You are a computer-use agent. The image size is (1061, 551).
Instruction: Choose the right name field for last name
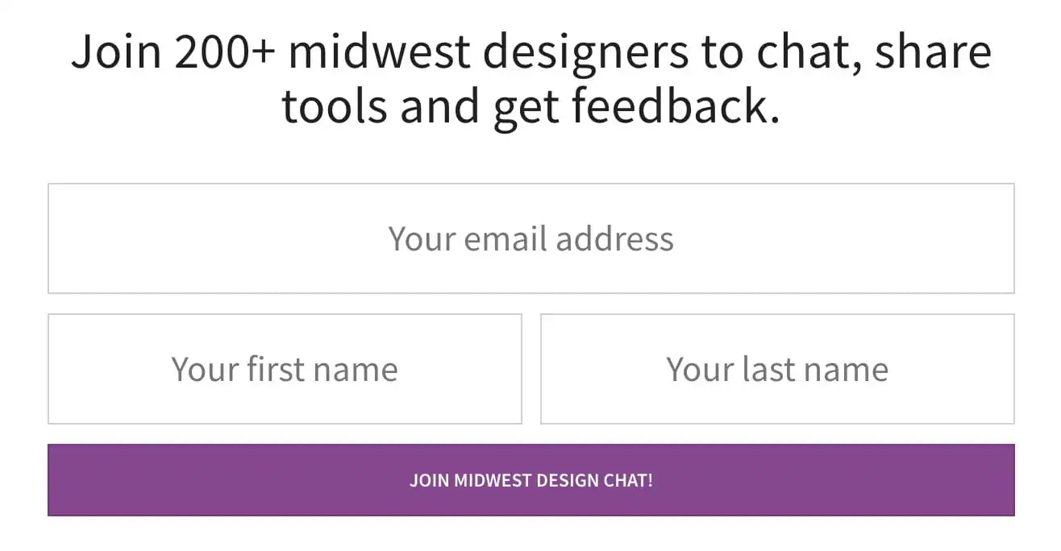tap(777, 369)
